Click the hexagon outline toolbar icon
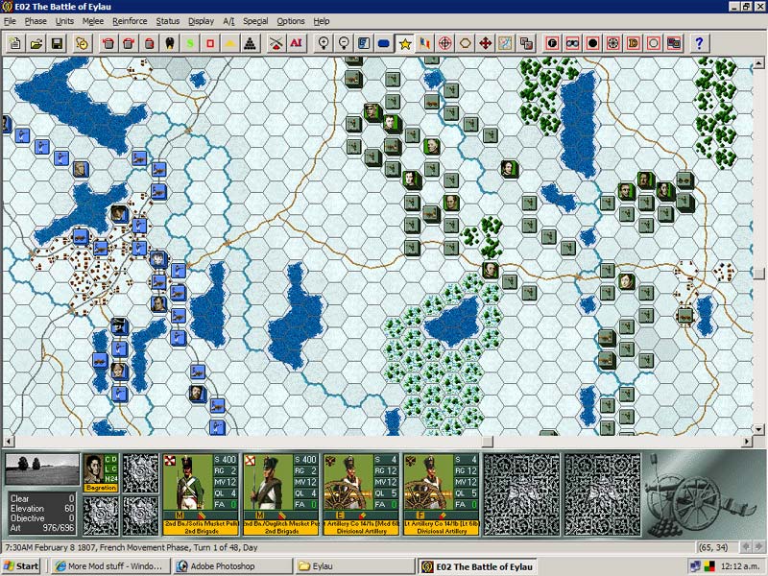 465,43
